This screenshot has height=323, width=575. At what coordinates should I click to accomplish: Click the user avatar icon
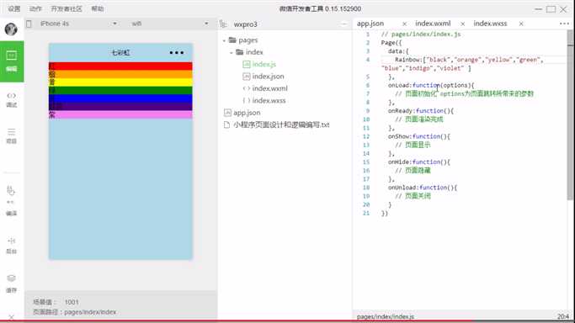click(x=11, y=29)
